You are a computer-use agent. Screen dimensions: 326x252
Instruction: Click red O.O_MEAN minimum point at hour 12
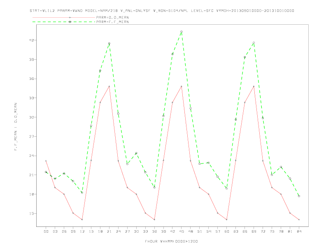(x=82, y=219)
